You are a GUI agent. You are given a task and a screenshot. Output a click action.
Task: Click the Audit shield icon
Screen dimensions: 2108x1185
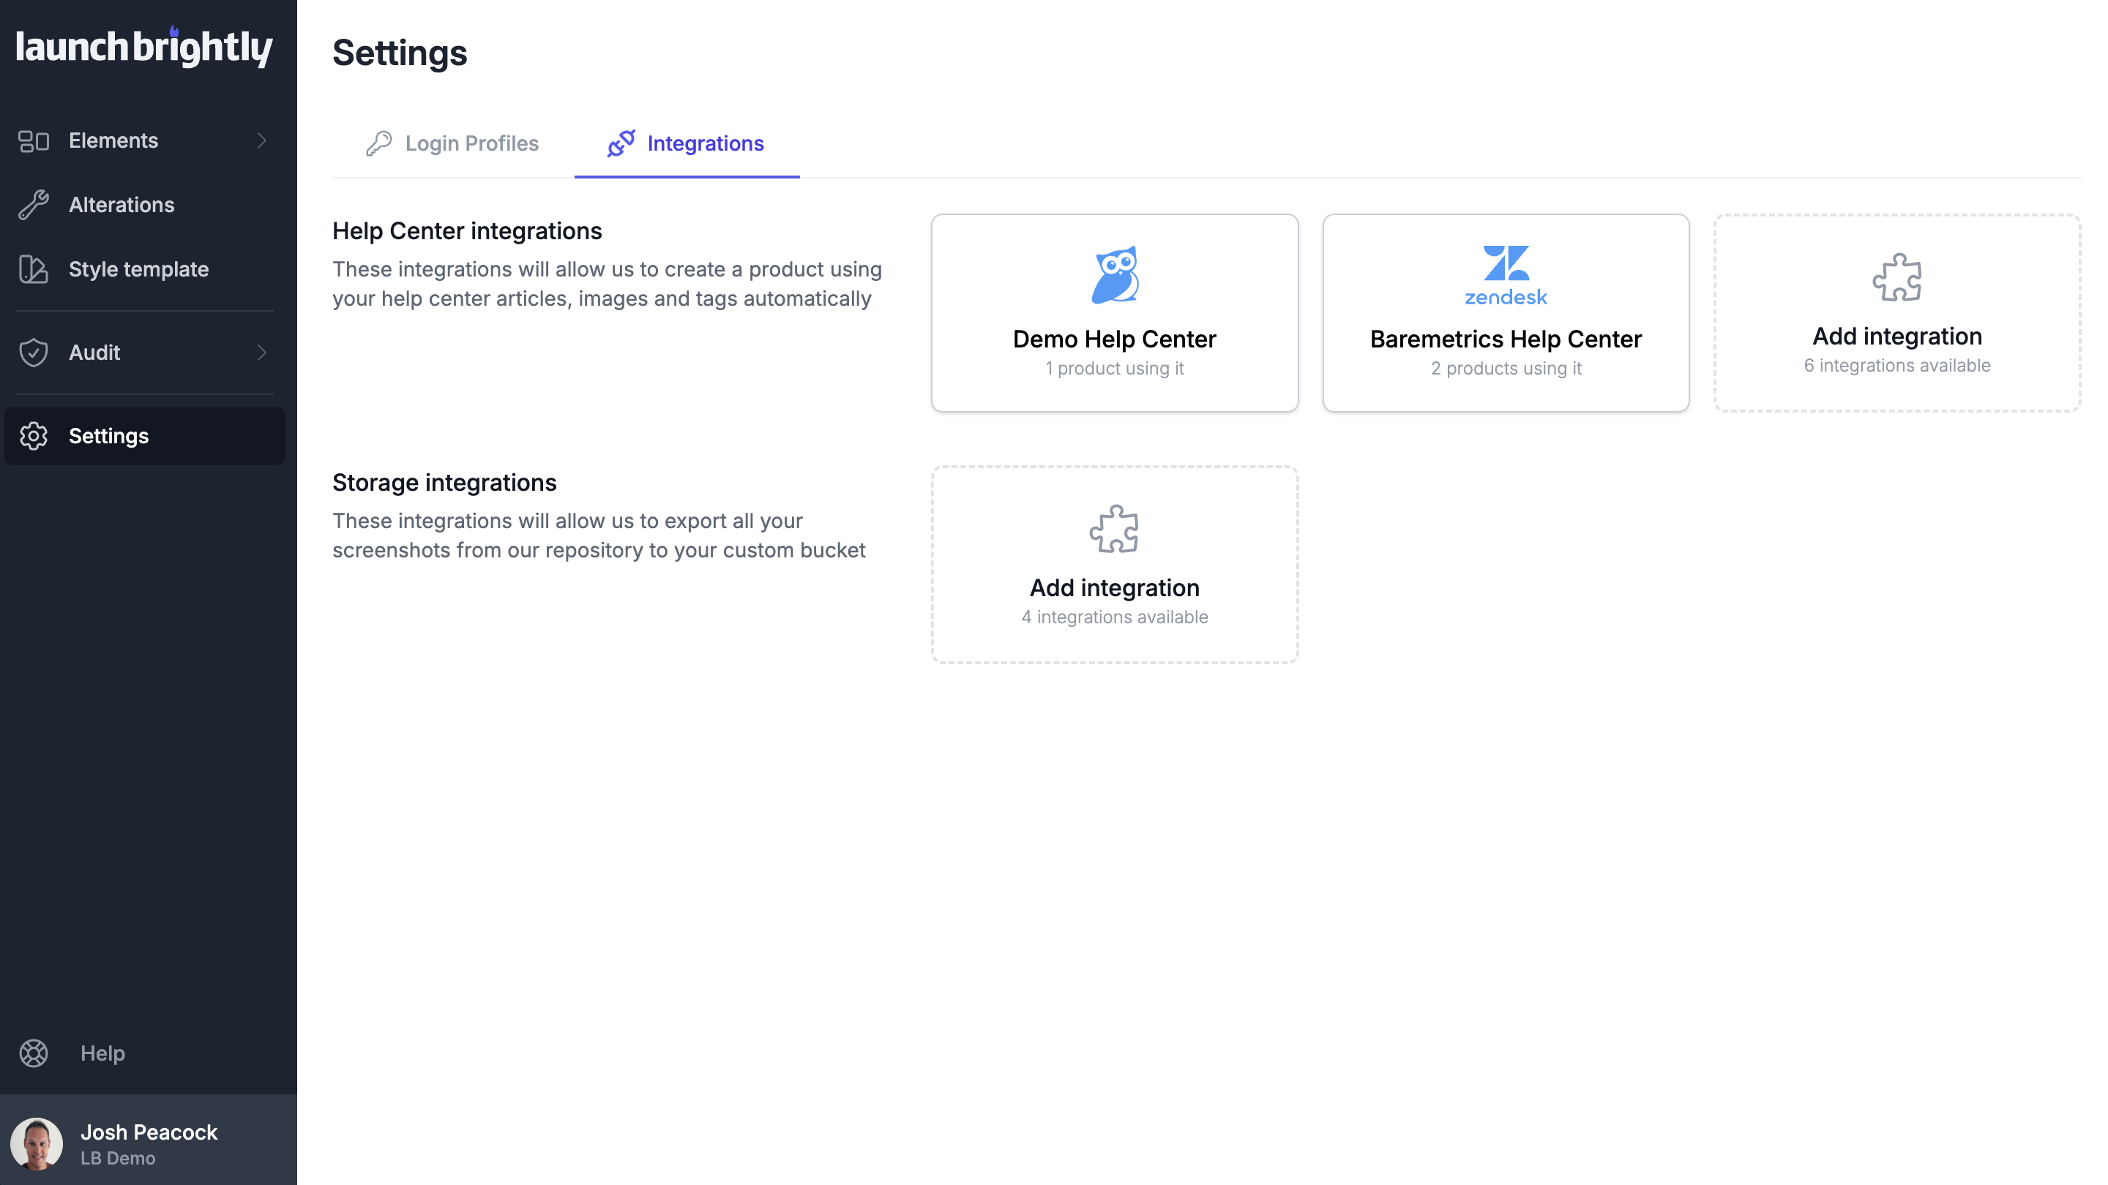pyautogui.click(x=34, y=353)
